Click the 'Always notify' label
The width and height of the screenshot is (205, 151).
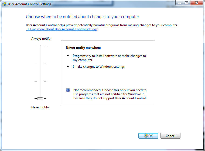tap(41, 39)
